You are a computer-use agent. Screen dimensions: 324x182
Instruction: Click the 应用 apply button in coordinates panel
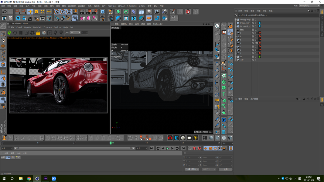225,169
